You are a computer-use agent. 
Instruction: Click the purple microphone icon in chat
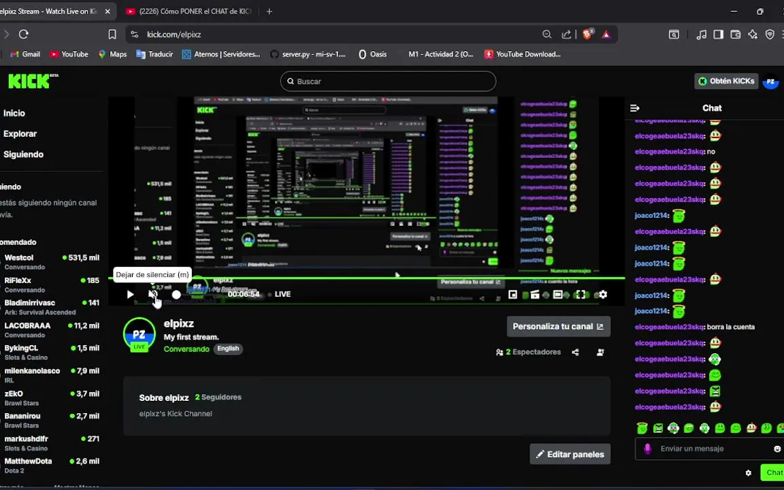pyautogui.click(x=647, y=448)
